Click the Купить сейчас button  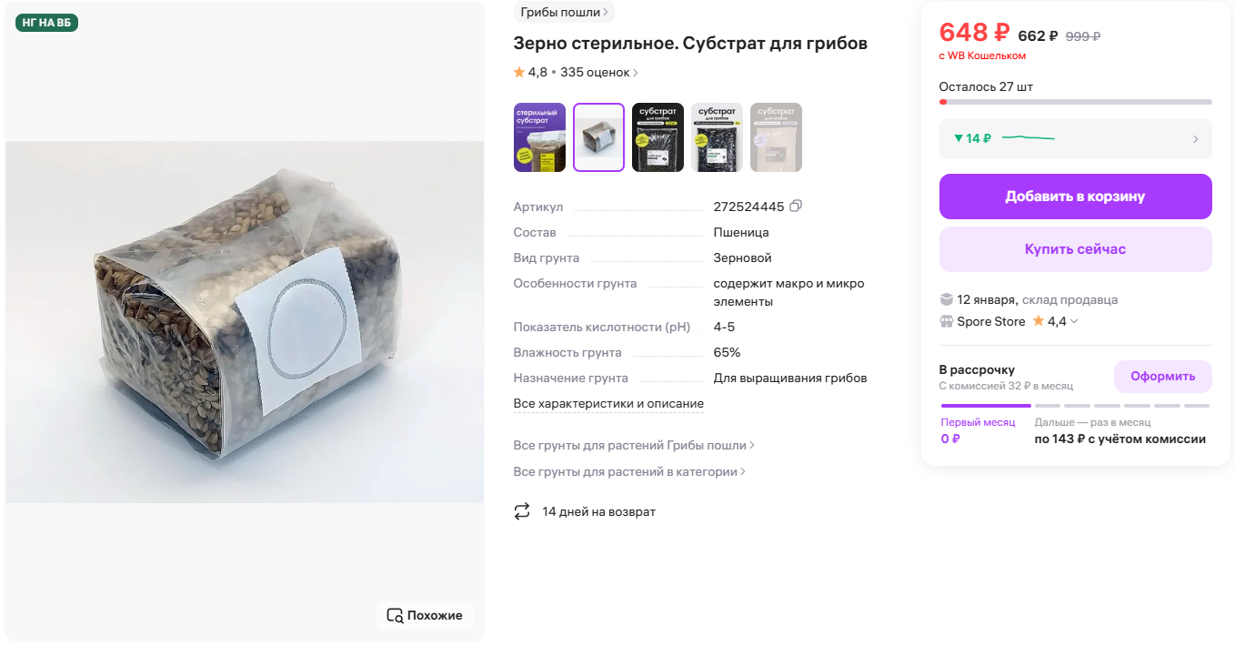pos(1075,249)
